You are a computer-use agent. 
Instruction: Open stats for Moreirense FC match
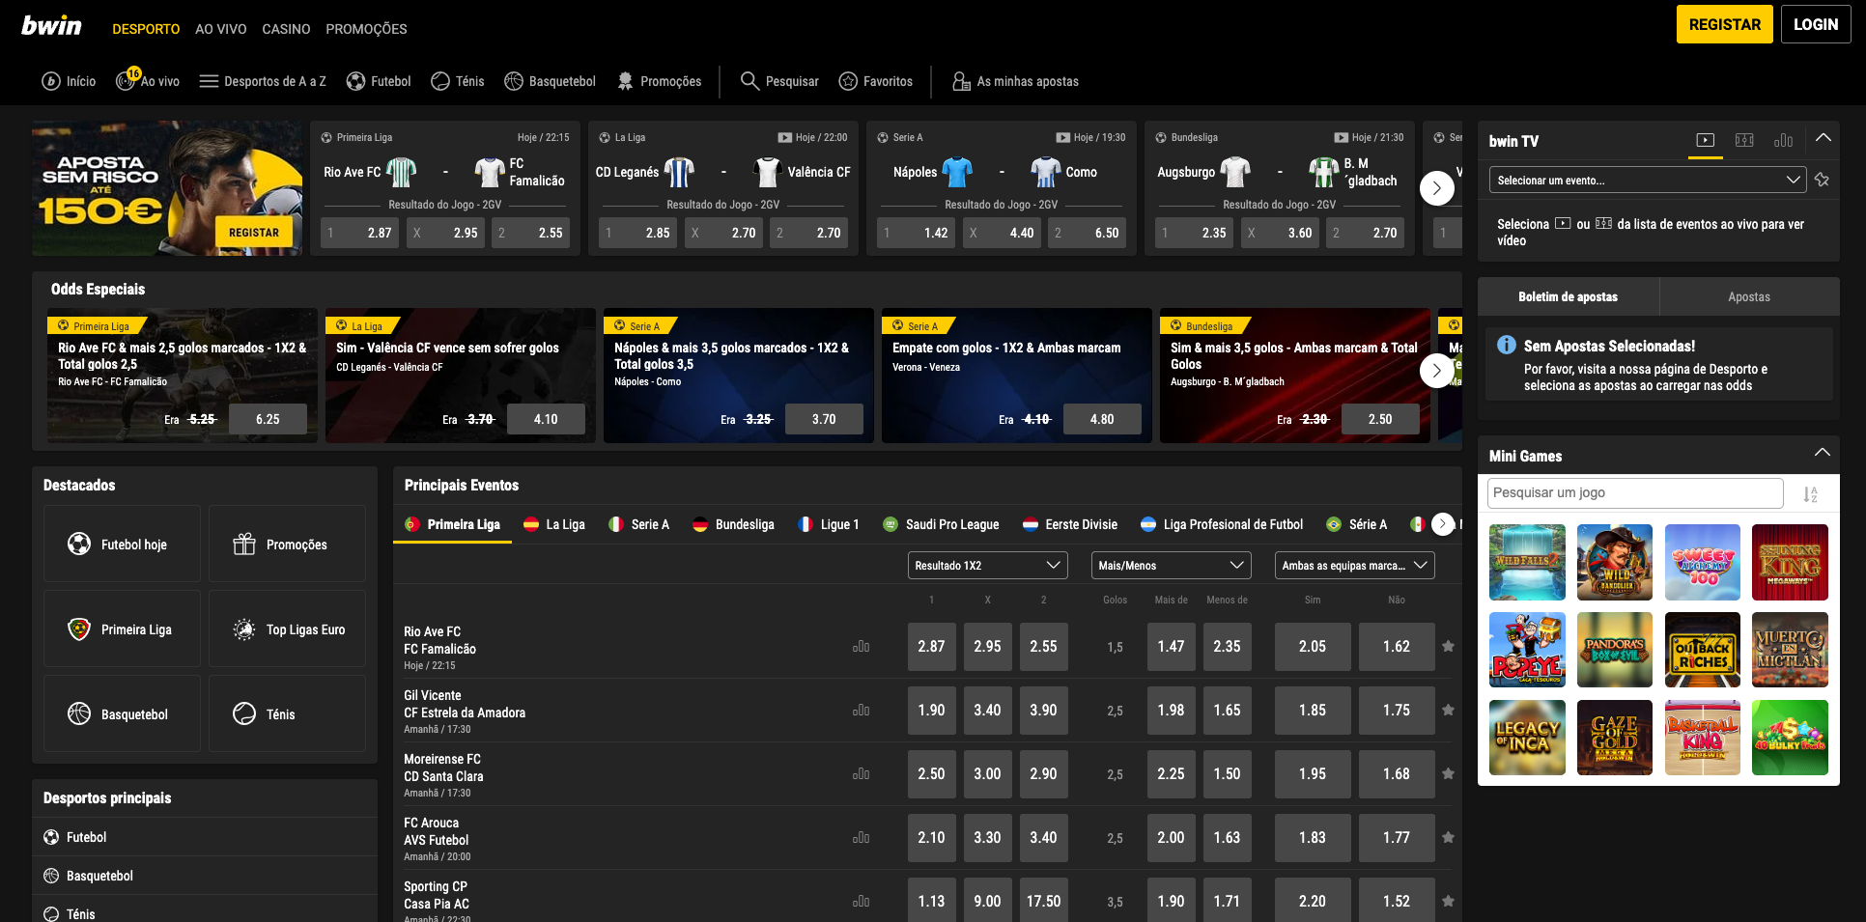pyautogui.click(x=861, y=774)
